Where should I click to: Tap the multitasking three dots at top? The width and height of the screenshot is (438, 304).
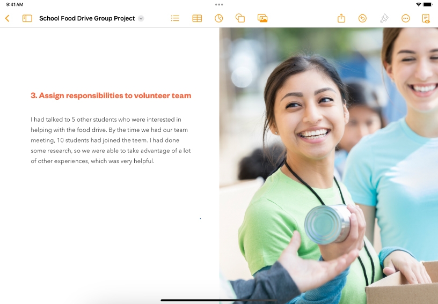tap(219, 4)
